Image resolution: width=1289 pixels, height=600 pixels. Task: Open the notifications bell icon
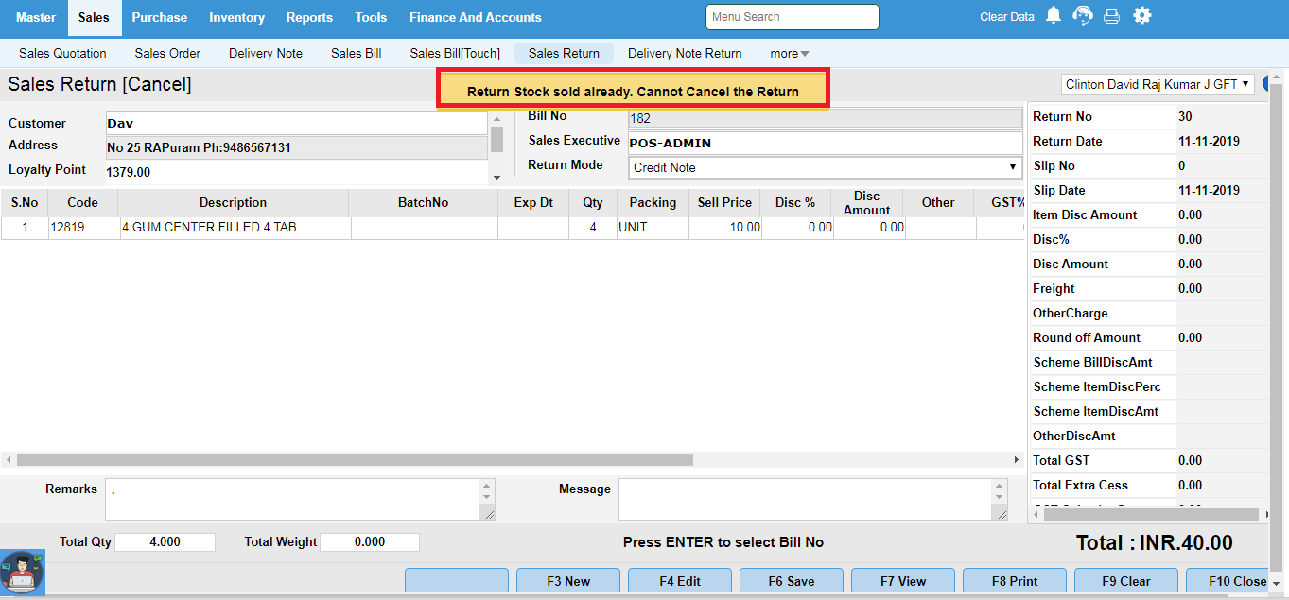click(1054, 16)
